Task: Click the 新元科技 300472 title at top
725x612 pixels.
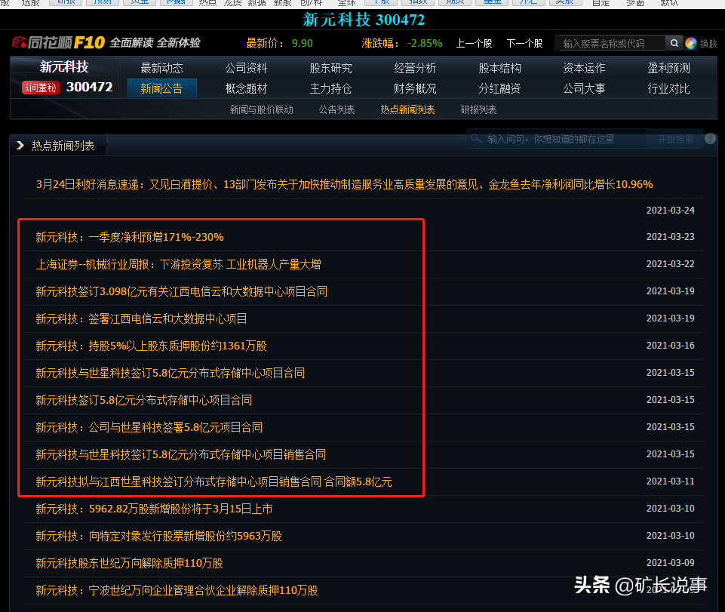Action: (364, 20)
